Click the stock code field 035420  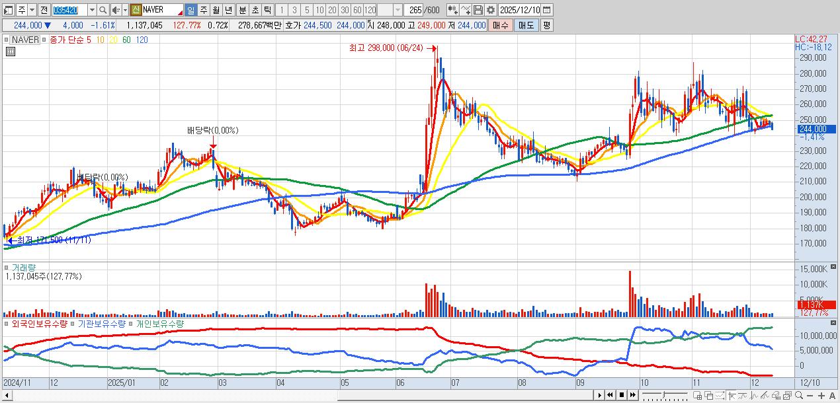(70, 10)
